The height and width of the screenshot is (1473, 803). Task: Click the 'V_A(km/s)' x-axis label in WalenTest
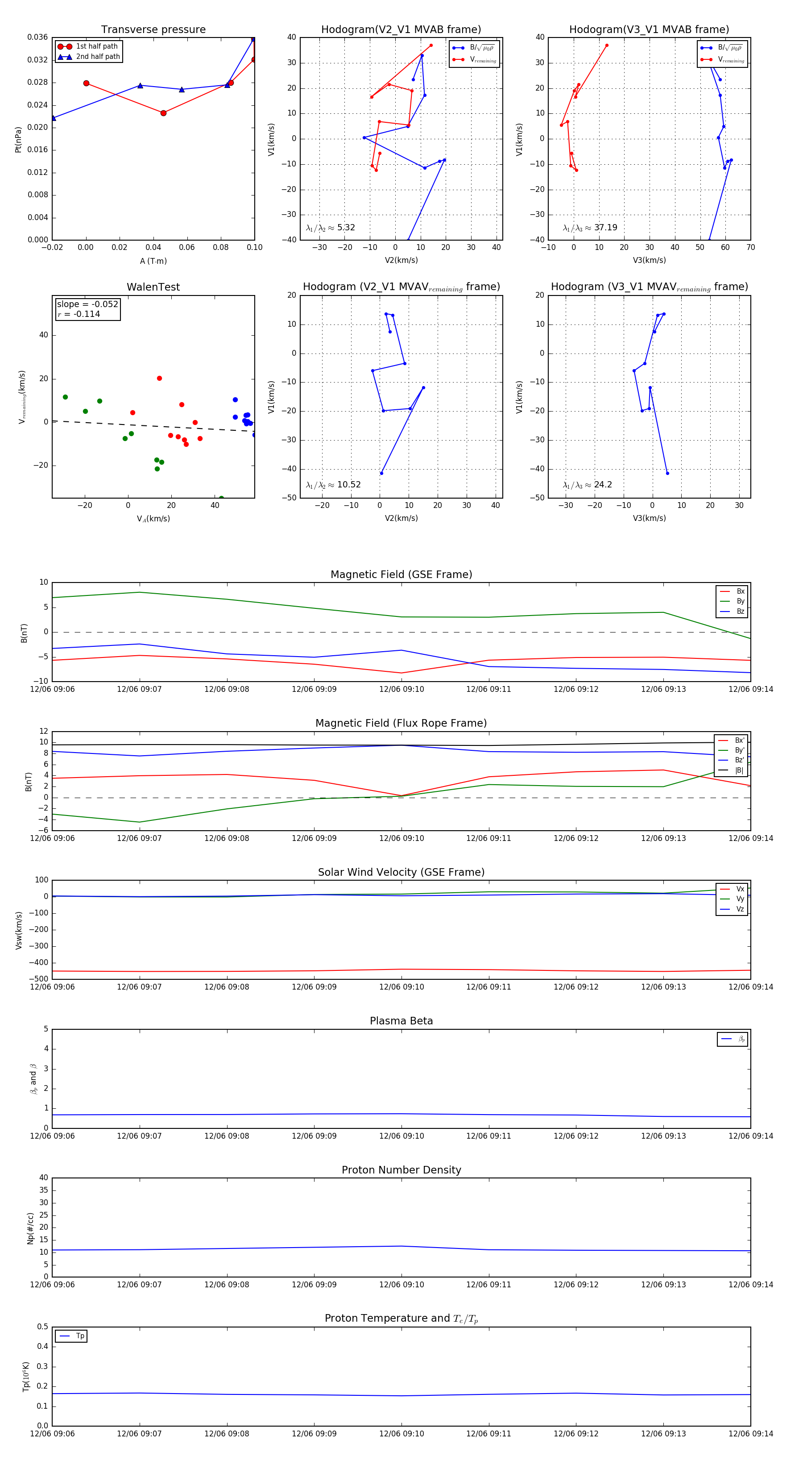click(x=153, y=519)
